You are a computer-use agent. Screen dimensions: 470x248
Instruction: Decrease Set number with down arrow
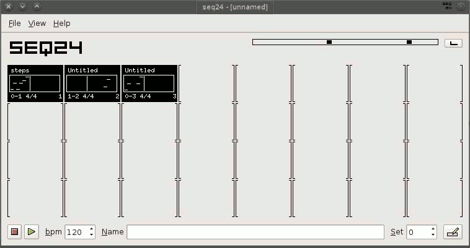433,236
